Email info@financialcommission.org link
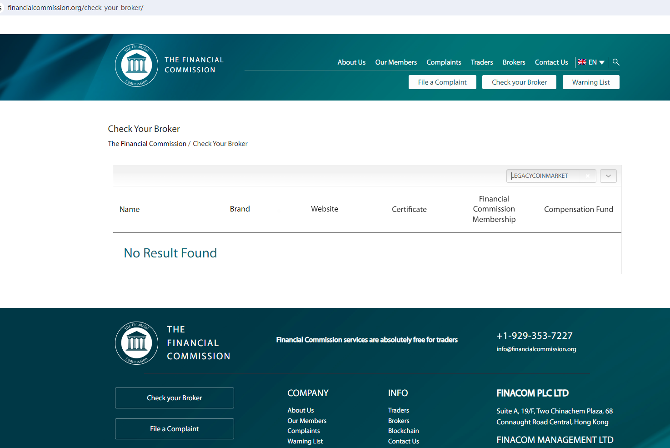Image resolution: width=670 pixels, height=448 pixels. (536, 349)
